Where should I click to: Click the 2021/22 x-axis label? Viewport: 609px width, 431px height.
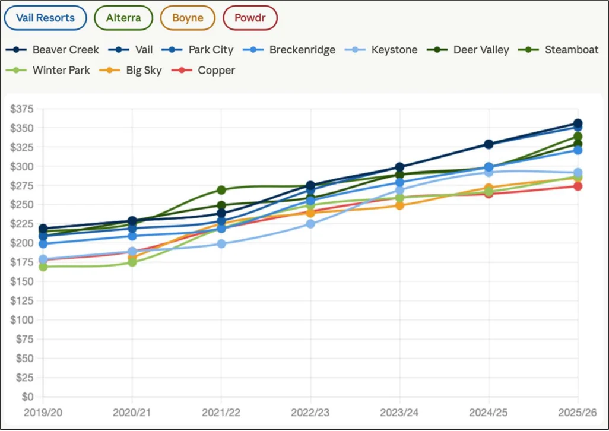coord(221,413)
